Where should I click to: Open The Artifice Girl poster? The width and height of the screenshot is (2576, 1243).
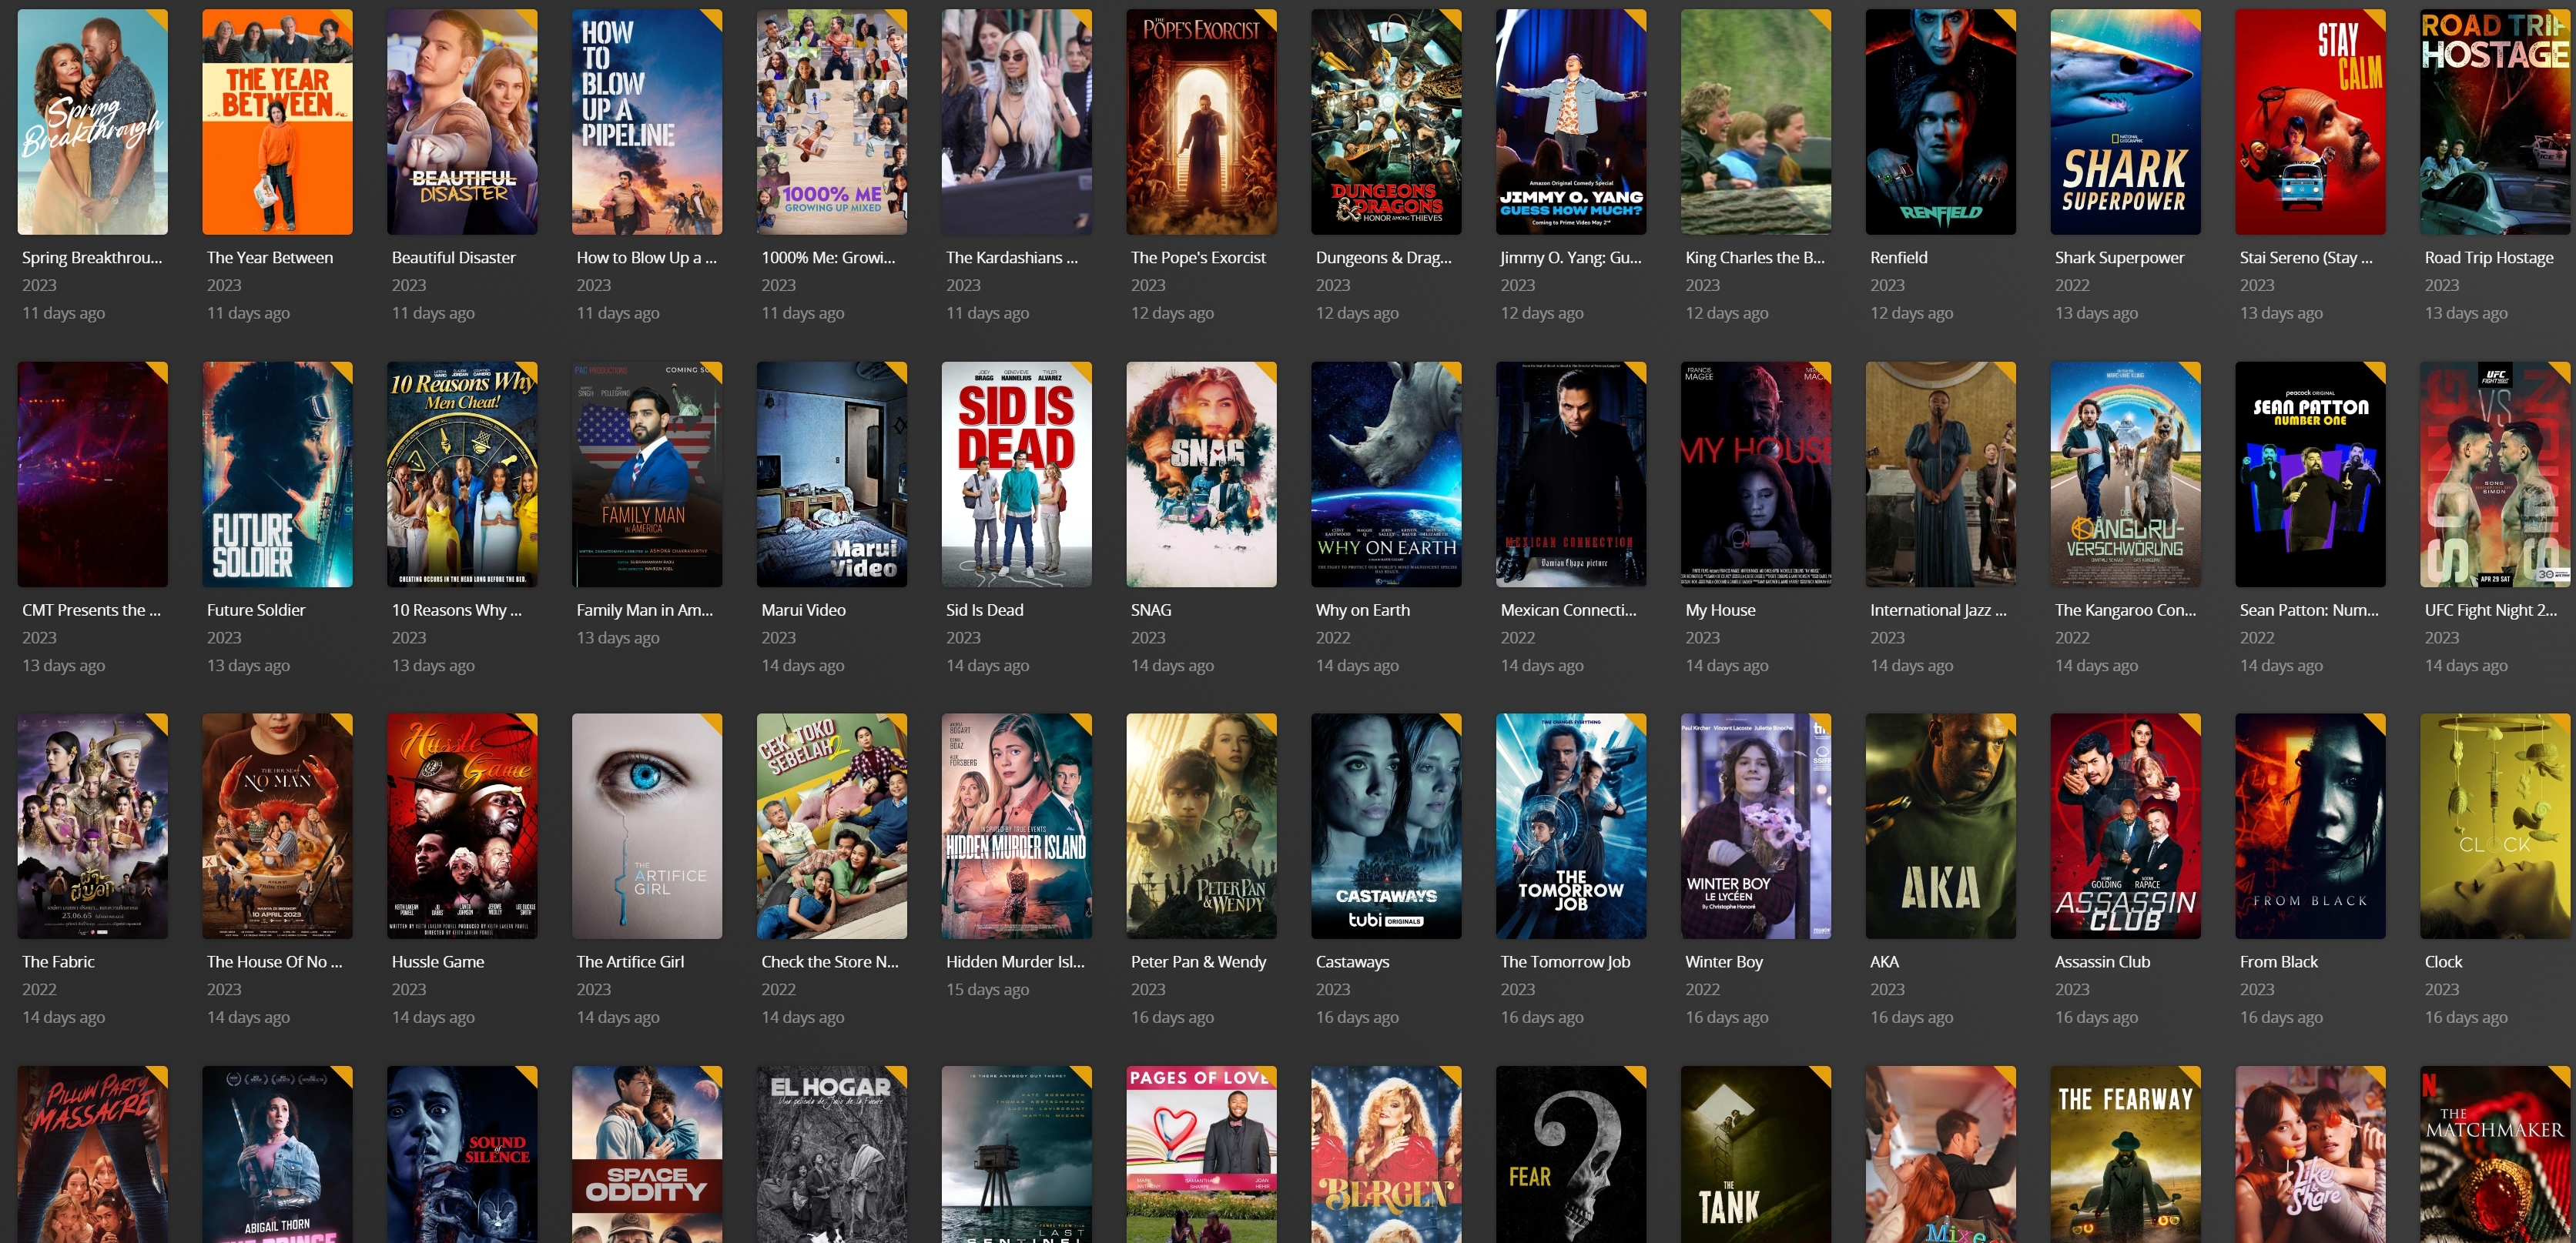click(647, 827)
